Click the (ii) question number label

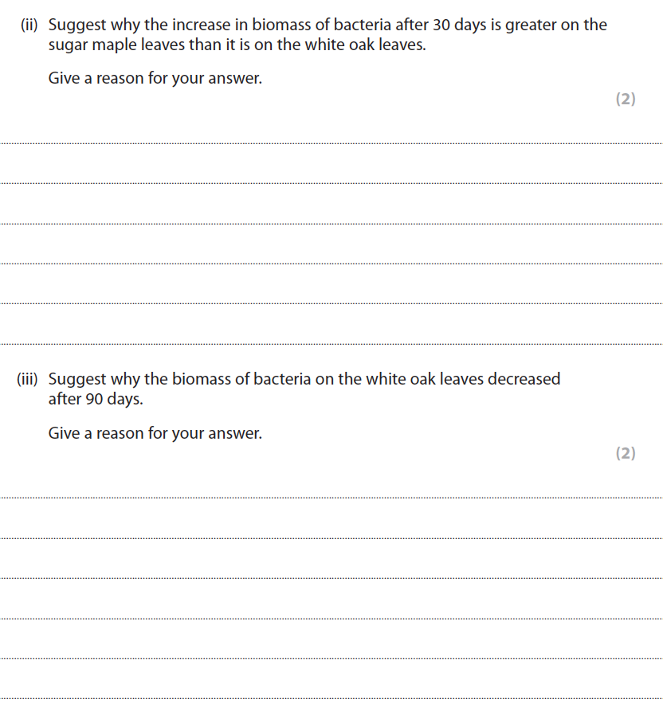click(31, 25)
